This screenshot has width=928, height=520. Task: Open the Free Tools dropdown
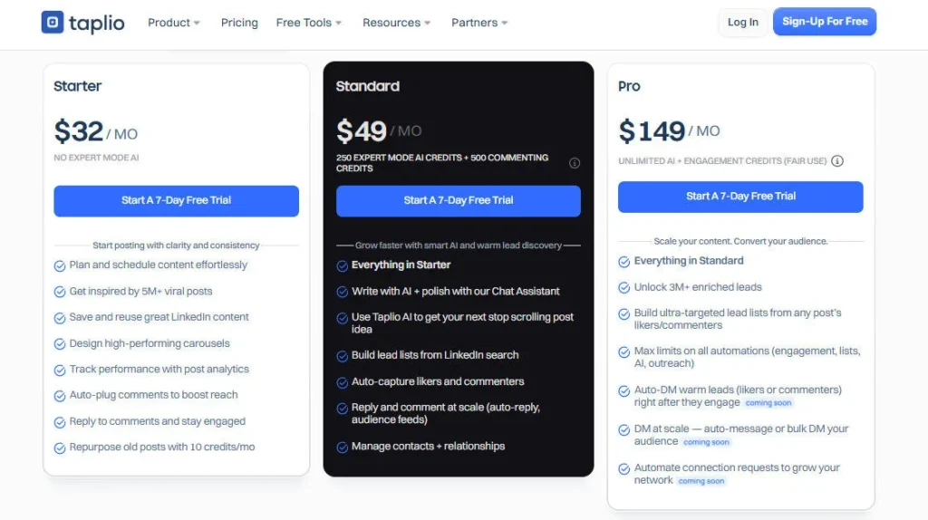click(x=309, y=23)
